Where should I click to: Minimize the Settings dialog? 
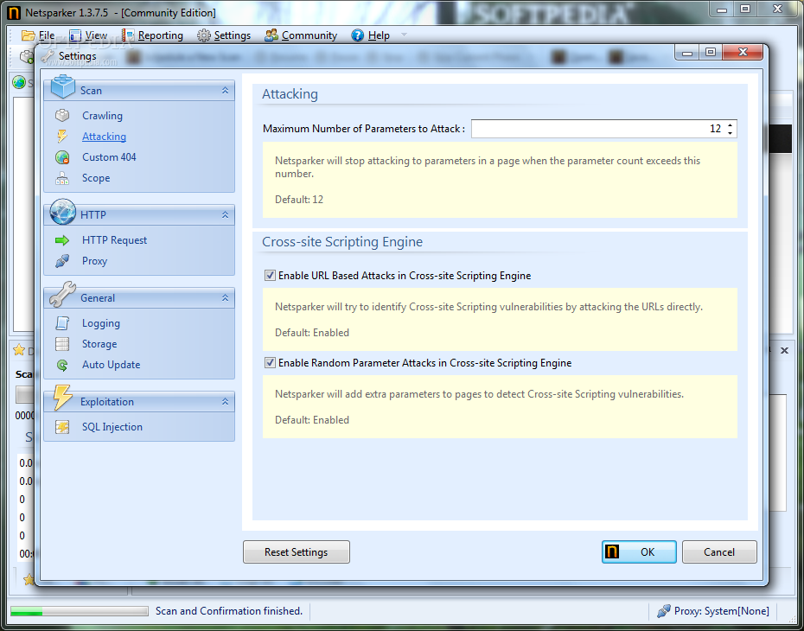687,52
